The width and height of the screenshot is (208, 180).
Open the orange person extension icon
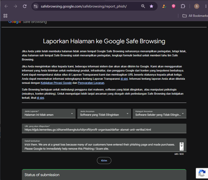[164, 6]
